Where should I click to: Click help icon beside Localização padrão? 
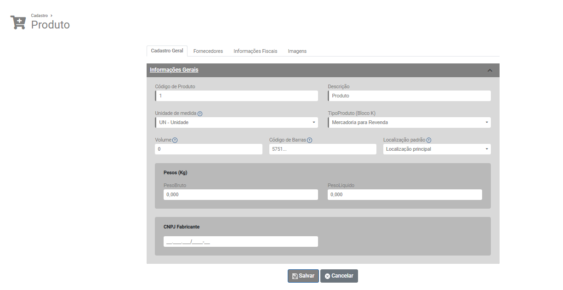[429, 140]
